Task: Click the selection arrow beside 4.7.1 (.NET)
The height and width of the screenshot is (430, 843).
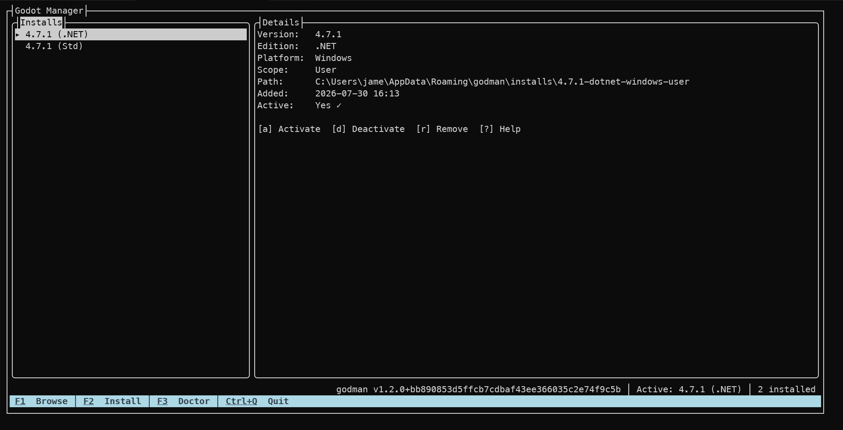Action: (18, 34)
